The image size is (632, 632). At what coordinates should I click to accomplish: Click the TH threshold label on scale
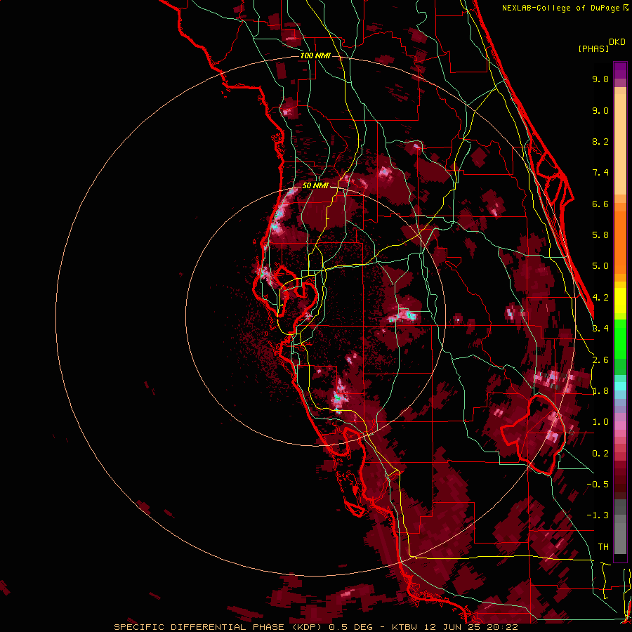(603, 547)
